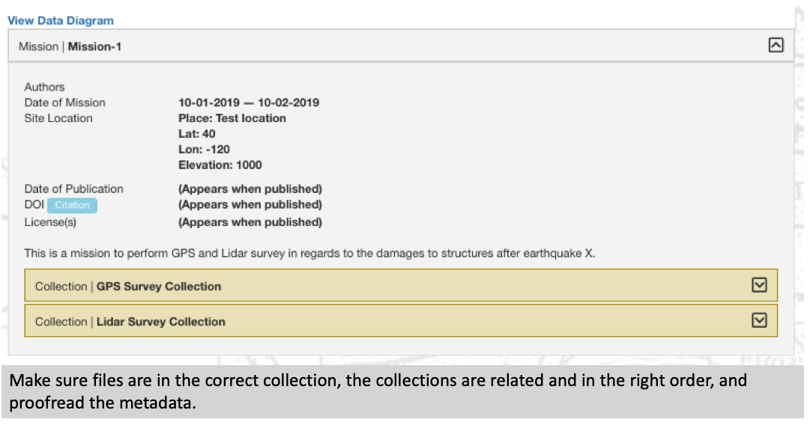810x425 pixels.
Task: Click the 'Place: Test location' value
Action: click(232, 118)
